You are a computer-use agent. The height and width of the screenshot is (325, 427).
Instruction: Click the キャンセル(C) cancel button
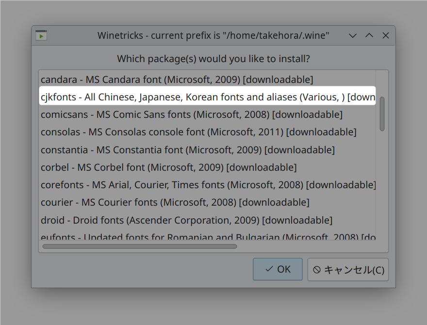tap(348, 270)
